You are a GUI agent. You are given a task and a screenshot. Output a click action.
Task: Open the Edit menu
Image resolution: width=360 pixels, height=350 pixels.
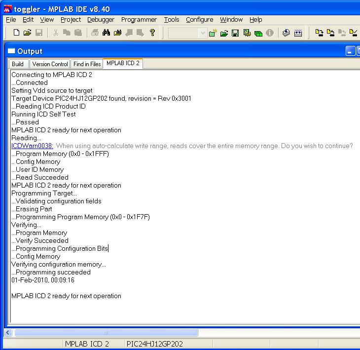coord(28,20)
